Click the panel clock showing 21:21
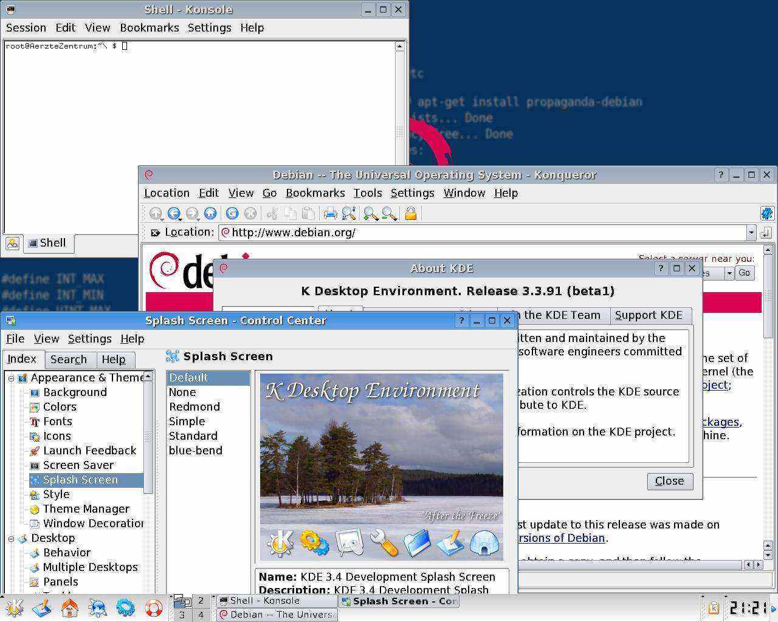The height and width of the screenshot is (622, 778). [x=747, y=607]
